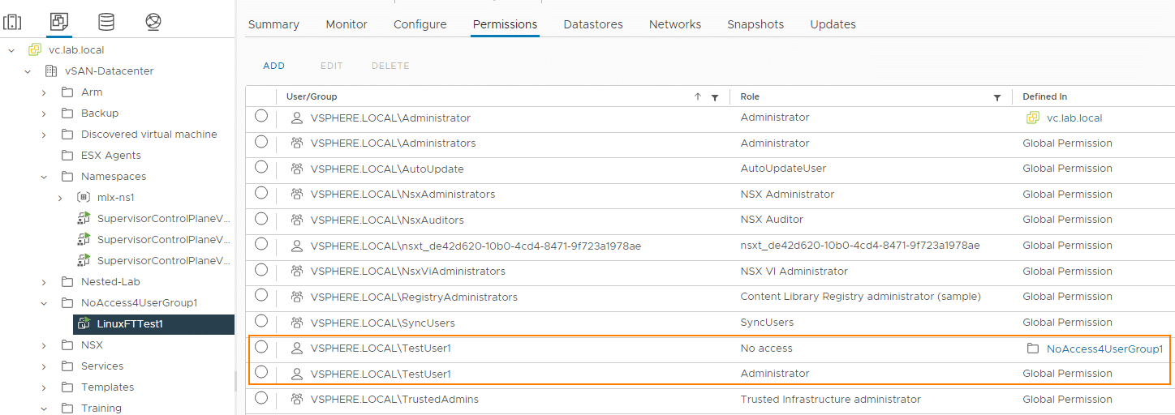Select the TrustedAdmins row radio button
The width and height of the screenshot is (1175, 415).
pos(261,398)
